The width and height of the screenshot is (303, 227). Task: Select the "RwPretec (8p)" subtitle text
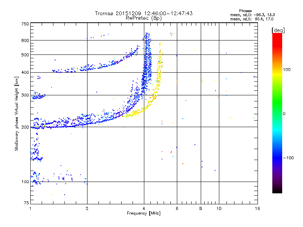(x=144, y=18)
